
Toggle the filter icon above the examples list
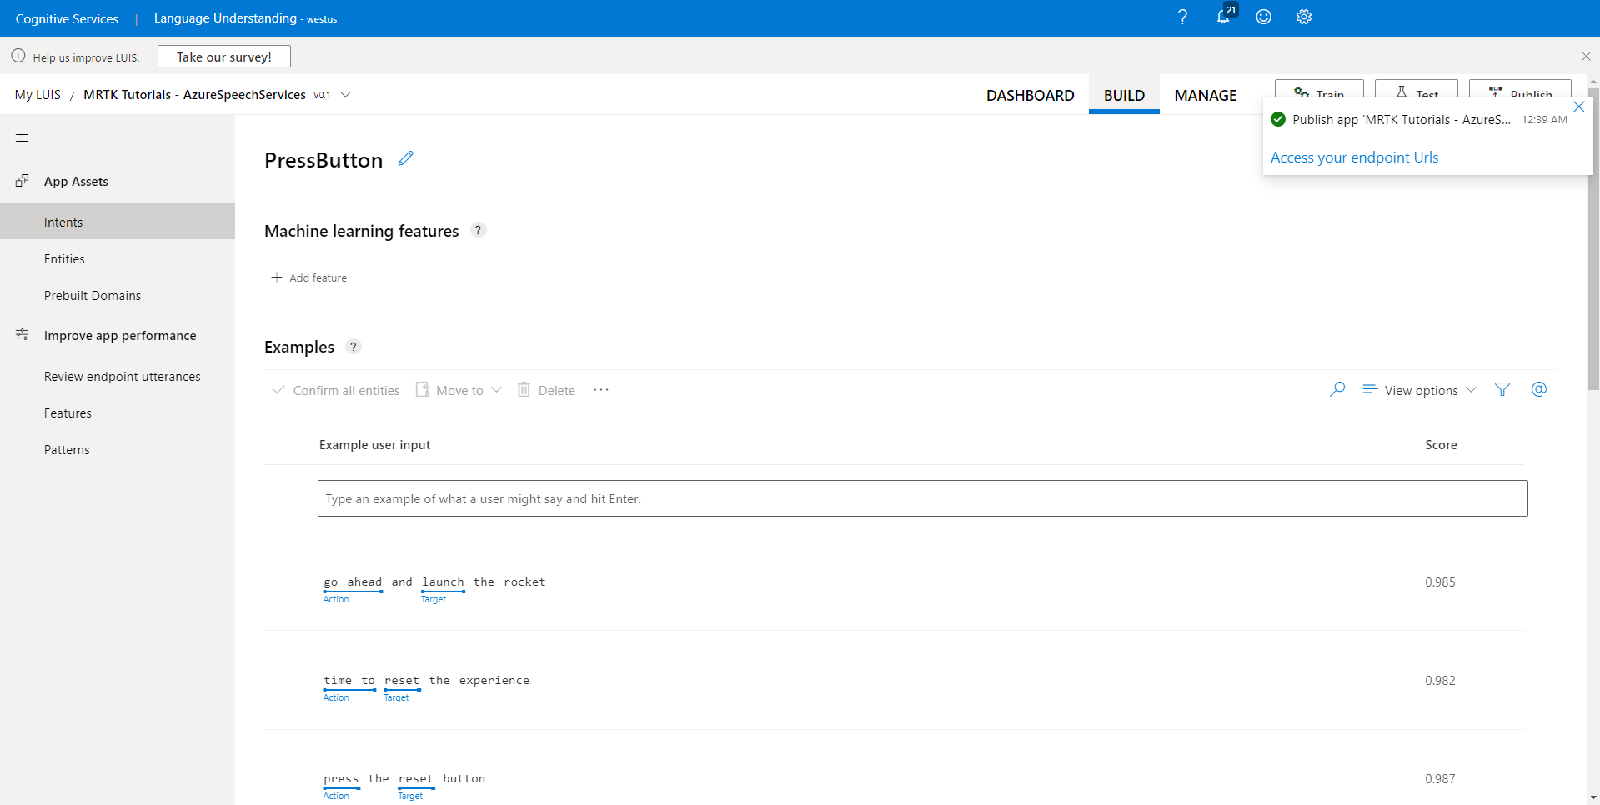[1502, 389]
